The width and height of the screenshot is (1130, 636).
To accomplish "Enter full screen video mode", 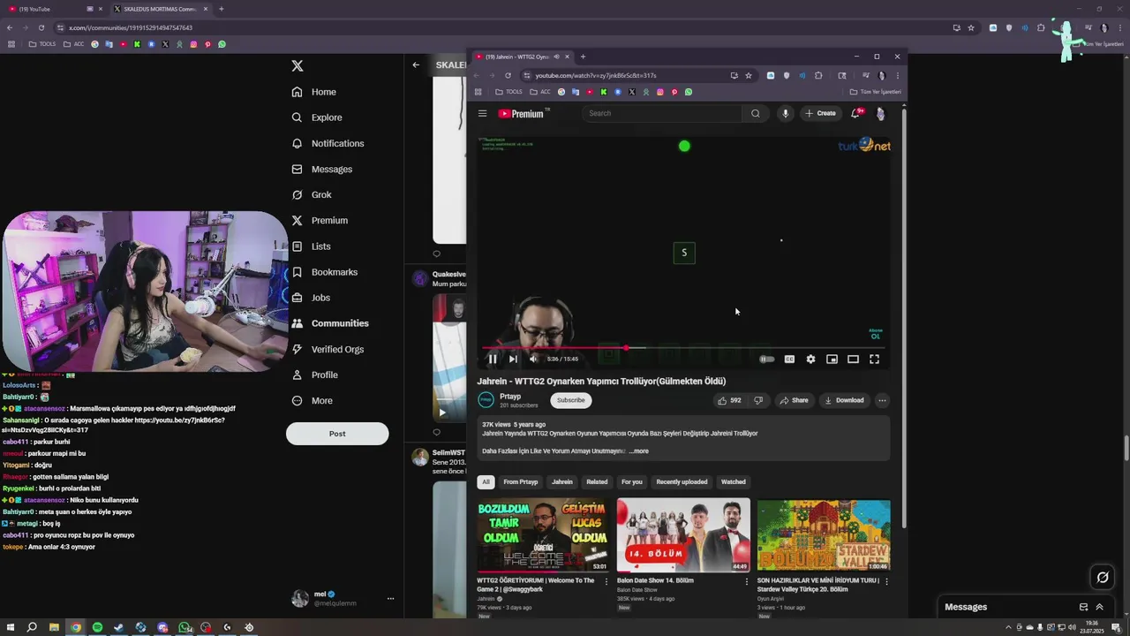I will pyautogui.click(x=874, y=359).
